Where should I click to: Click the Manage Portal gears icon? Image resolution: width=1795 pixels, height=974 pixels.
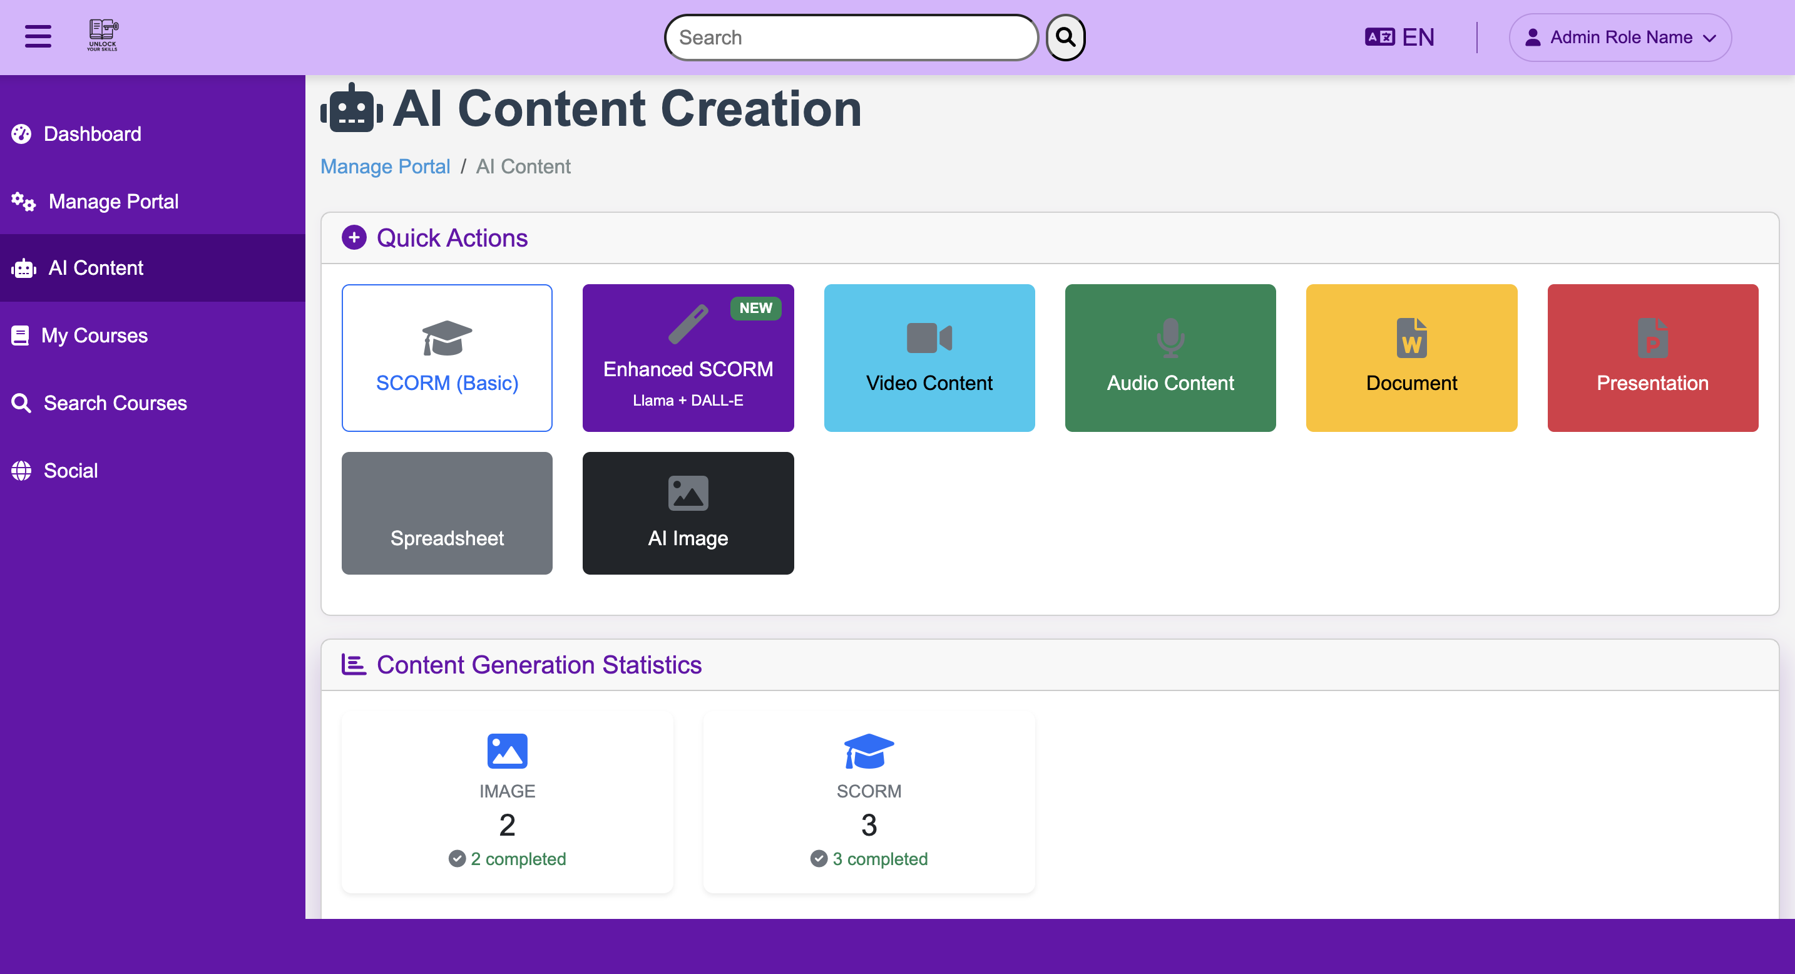pyautogui.click(x=22, y=202)
